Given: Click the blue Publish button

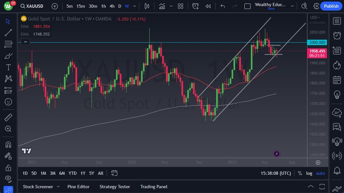Looking at the screenshot, I should point(331,6).
